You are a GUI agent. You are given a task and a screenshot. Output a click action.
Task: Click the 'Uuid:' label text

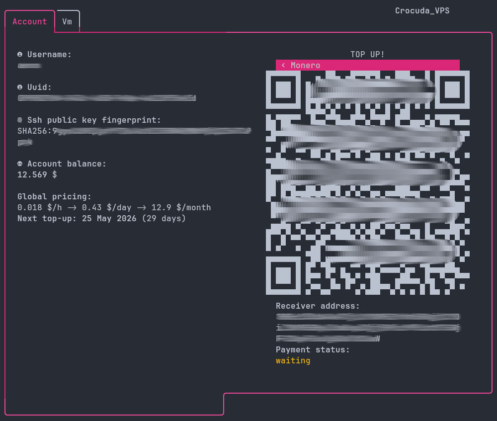39,87
